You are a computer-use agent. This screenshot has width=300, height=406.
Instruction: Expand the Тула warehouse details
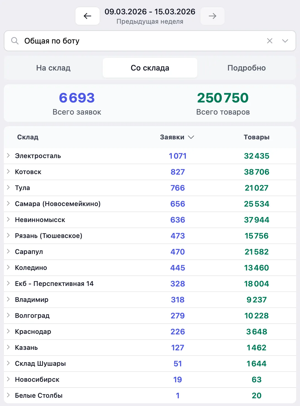coord(8,188)
